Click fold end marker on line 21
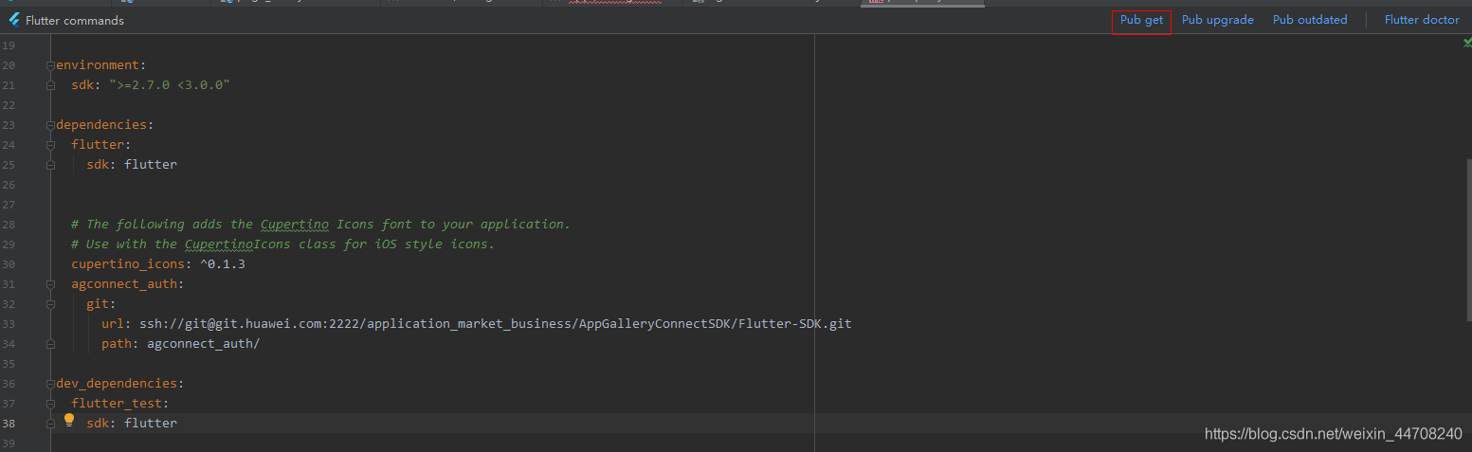1472x452 pixels. coord(50,85)
